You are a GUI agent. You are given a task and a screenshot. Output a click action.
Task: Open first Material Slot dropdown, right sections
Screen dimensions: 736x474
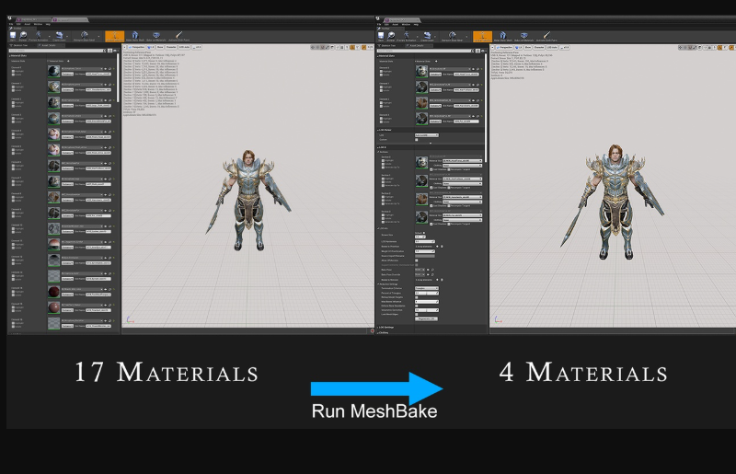[x=463, y=161]
